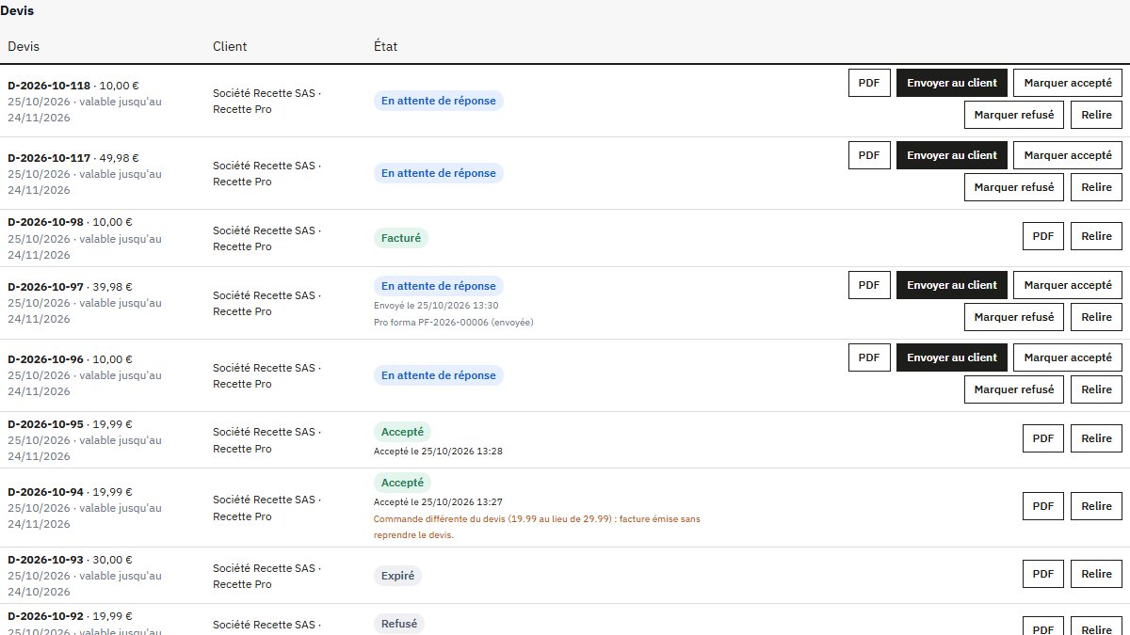This screenshot has width=1130, height=635.
Task: Click Relire for quote D-2026-10-95
Action: coord(1096,438)
